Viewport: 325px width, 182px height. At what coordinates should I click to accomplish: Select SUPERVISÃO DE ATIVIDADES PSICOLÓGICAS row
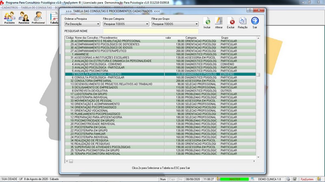click(160, 147)
